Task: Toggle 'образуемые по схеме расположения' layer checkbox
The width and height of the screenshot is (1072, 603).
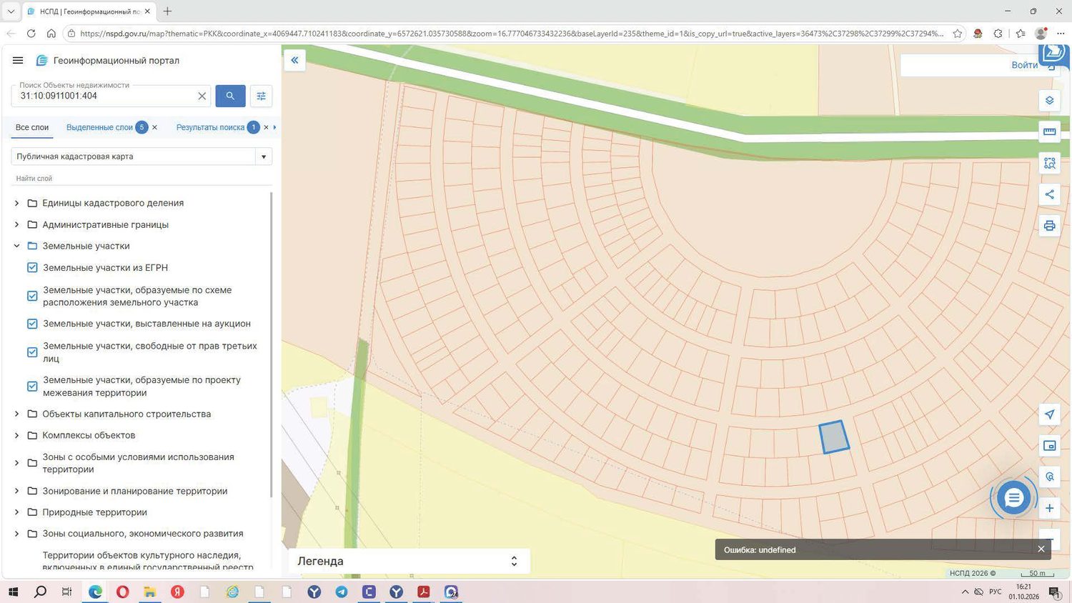Action: point(32,296)
